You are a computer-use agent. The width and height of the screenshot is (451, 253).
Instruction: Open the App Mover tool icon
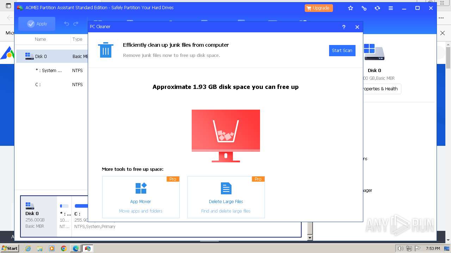pyautogui.click(x=141, y=188)
